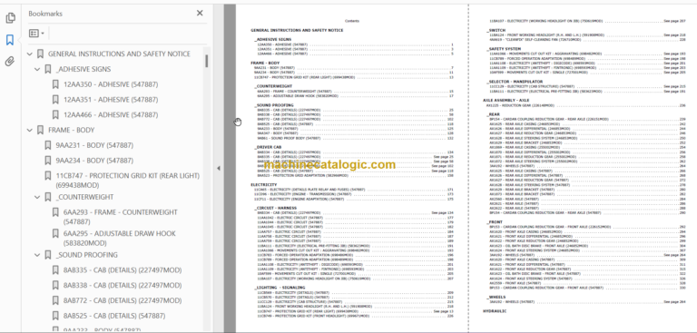
Task: Open bookmark 6AA293 - FRAME - COUNTERWEIGHT
Action: pyautogui.click(x=120, y=217)
